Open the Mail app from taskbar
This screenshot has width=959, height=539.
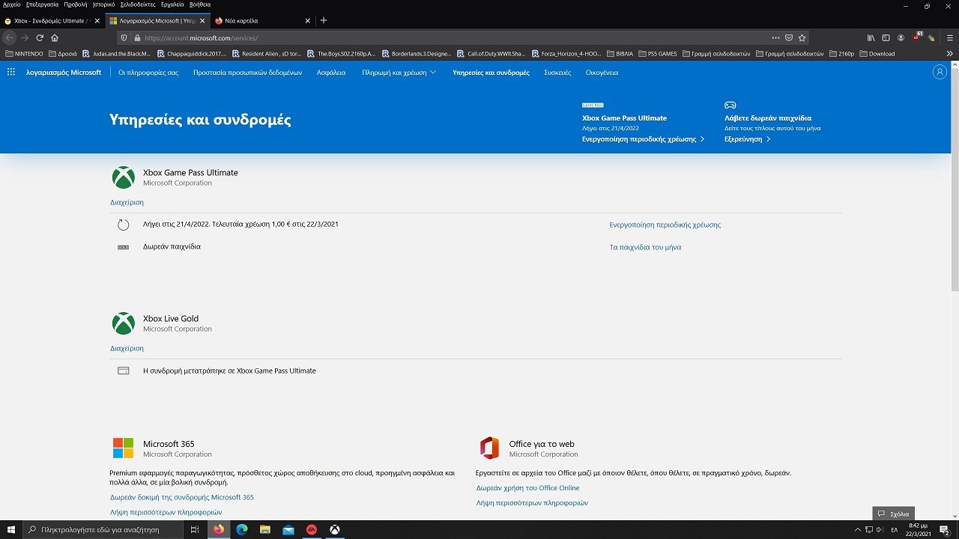[x=288, y=529]
